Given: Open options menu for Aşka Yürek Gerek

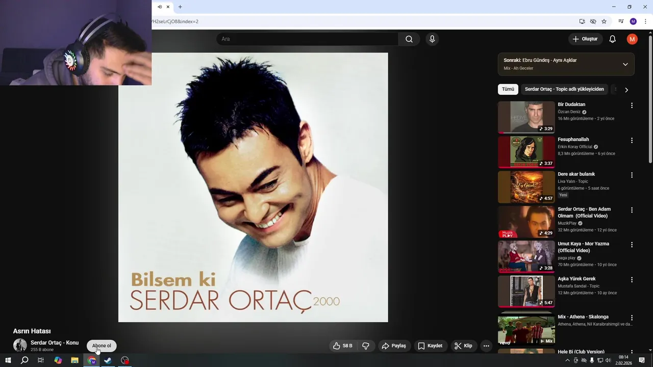Looking at the screenshot, I should click(x=632, y=280).
